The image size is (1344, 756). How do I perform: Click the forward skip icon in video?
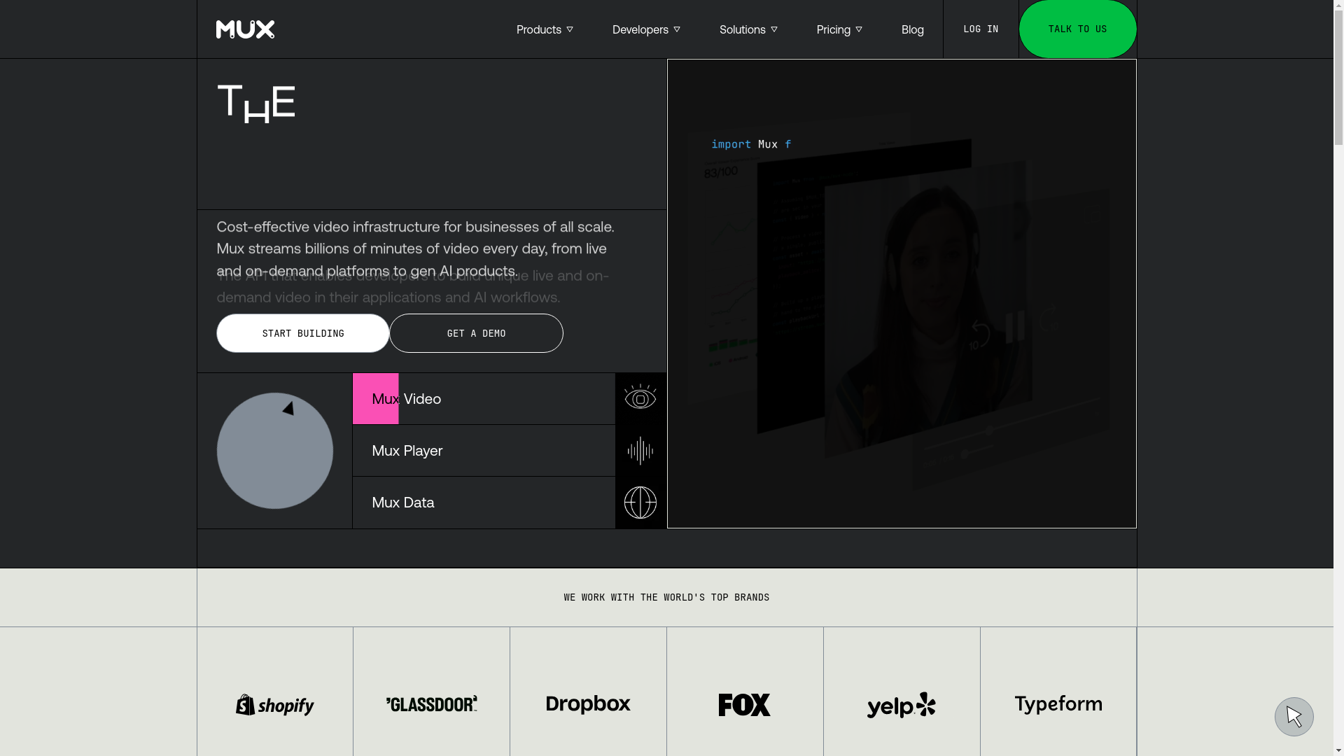(1048, 318)
